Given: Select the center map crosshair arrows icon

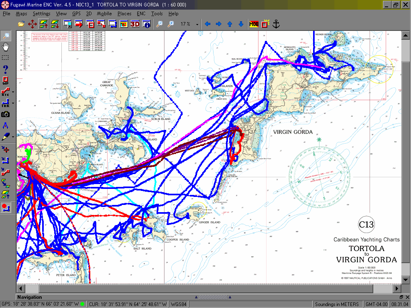Looking at the screenshot, I should [32, 24].
